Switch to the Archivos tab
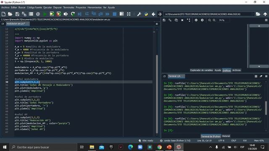Image resolution: width=269 pixels, height=151 pixels. click(x=236, y=70)
